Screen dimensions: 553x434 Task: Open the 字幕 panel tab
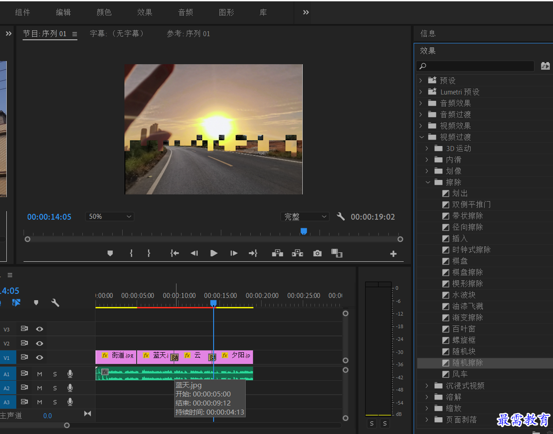pyautogui.click(x=117, y=33)
